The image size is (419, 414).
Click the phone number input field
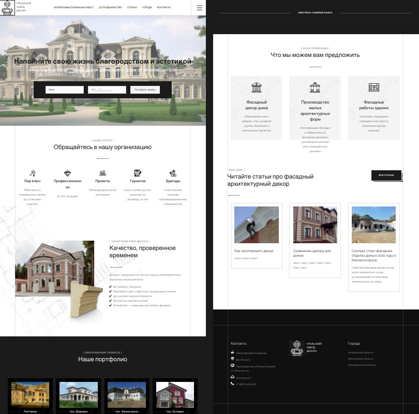pyautogui.click(x=107, y=90)
